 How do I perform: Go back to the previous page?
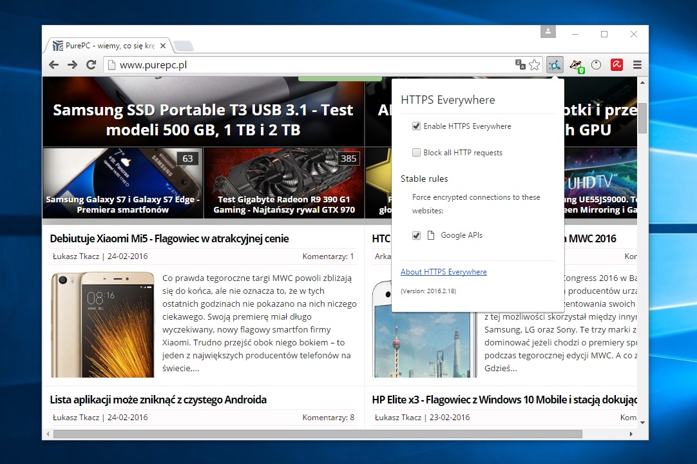tap(54, 64)
